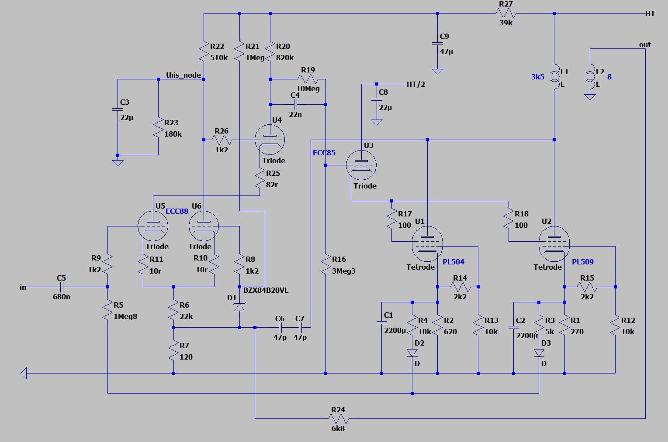Click diode D3 symbol
Viewport: 668px width, 442px height.
point(539,353)
